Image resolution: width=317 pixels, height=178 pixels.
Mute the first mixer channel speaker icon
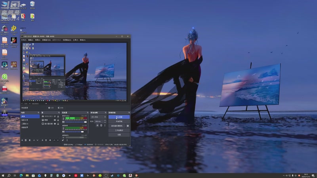(x=63, y=122)
